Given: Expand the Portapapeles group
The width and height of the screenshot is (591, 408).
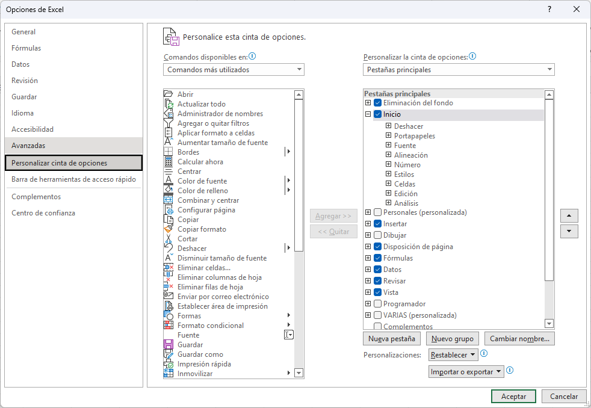Looking at the screenshot, I should tap(389, 135).
